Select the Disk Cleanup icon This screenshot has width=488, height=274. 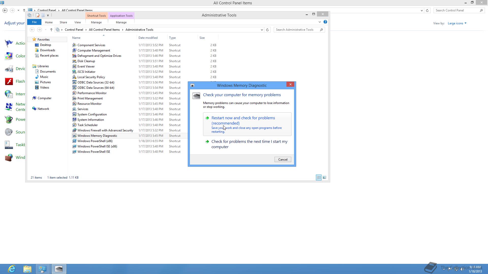coord(74,61)
